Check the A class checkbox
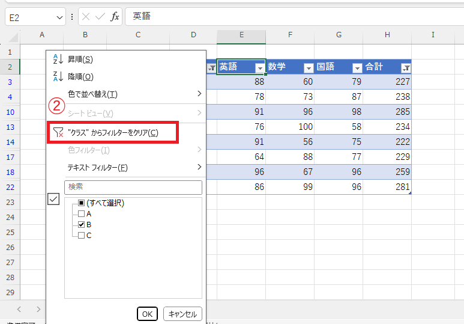Screen dimensions: 464x324 pyautogui.click(x=81, y=213)
